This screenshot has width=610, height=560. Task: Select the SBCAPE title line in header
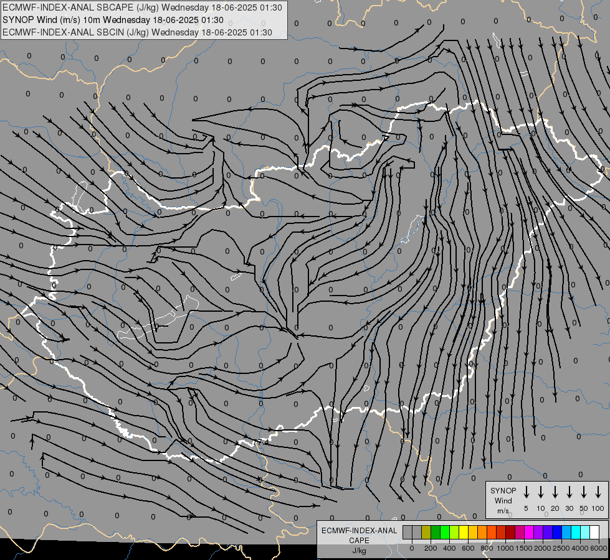142,7
